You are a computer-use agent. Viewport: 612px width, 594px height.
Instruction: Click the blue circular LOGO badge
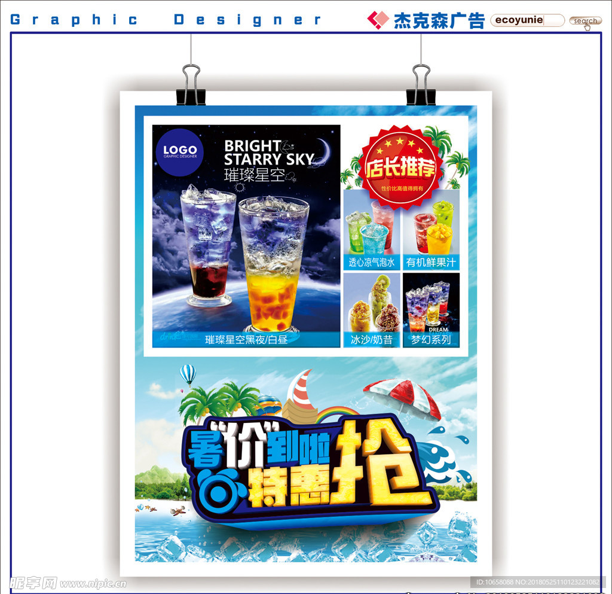pyautogui.click(x=180, y=152)
